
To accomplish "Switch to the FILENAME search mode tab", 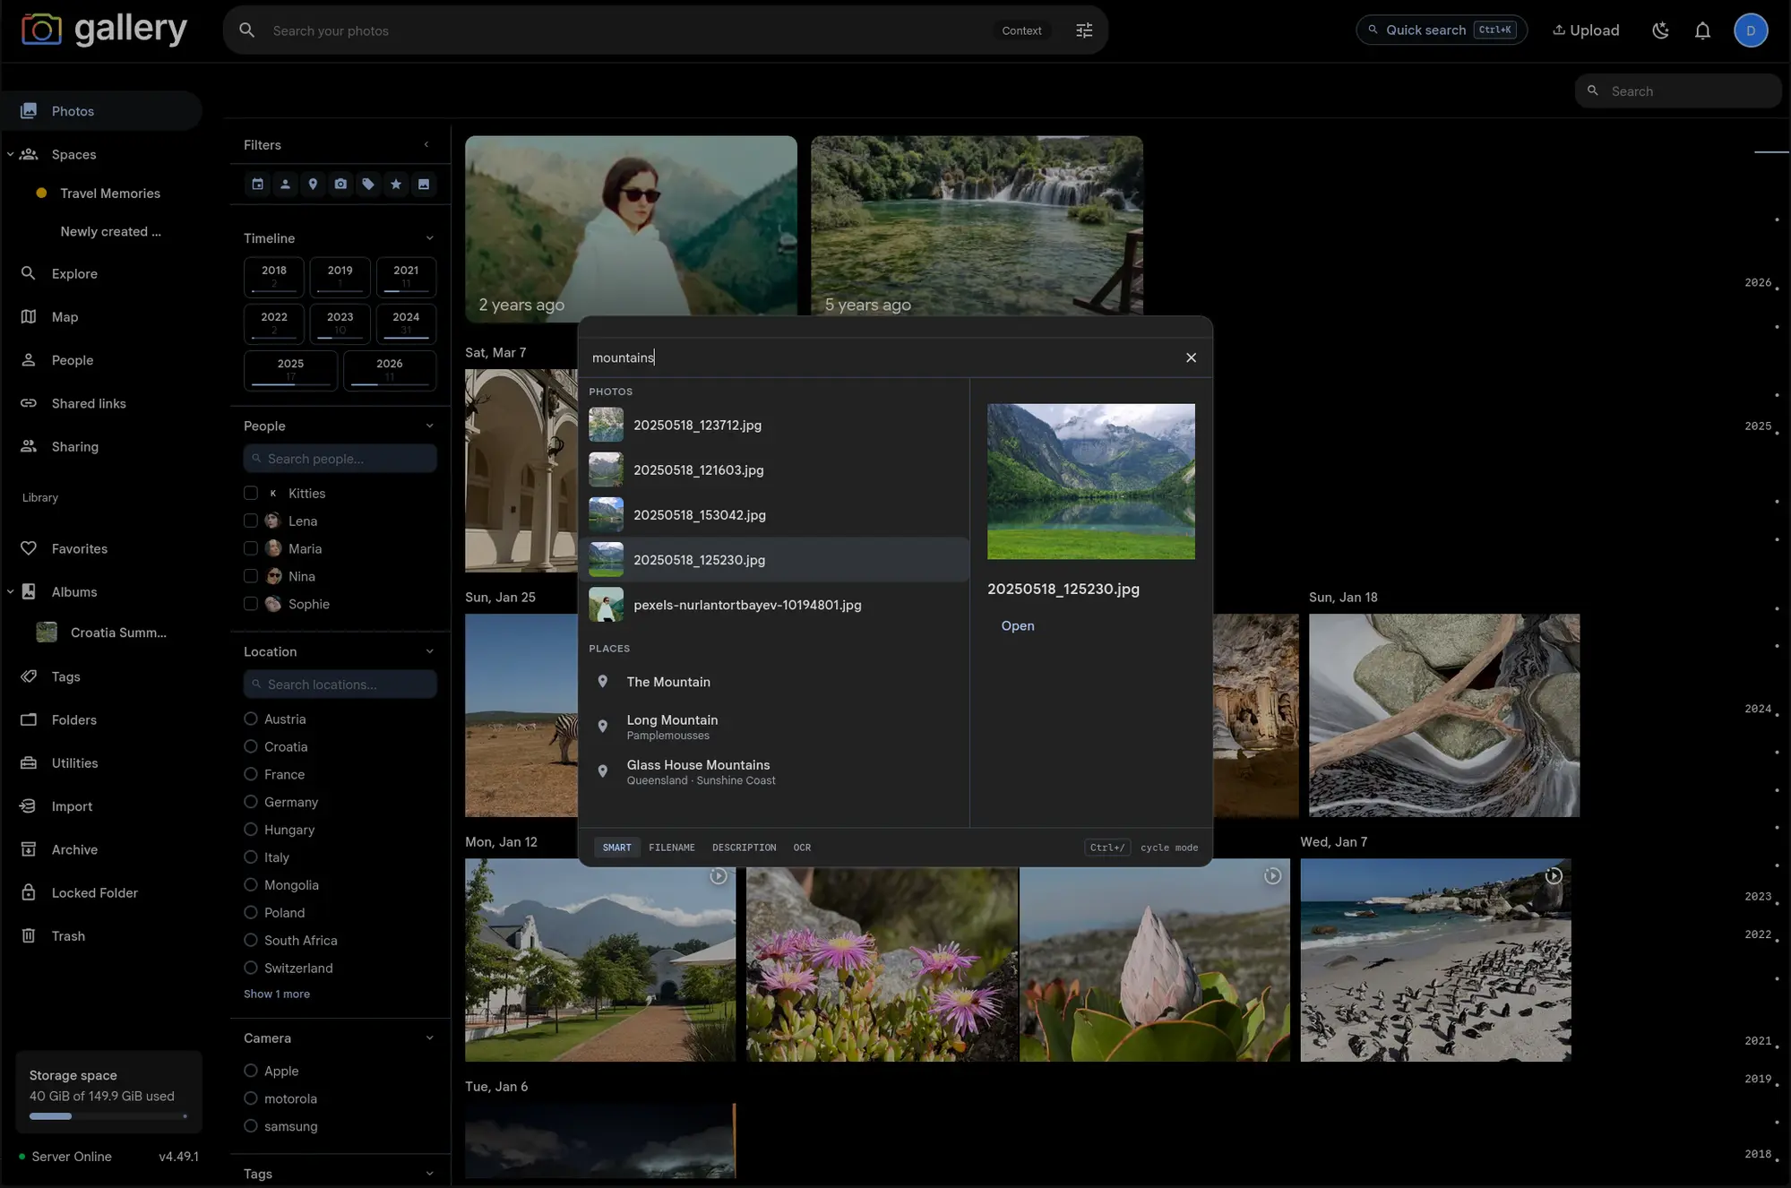I will [671, 847].
